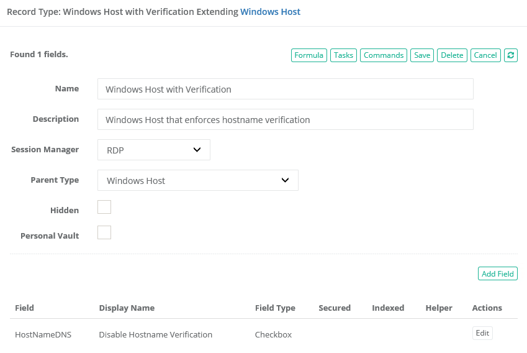
Task: Focus the Description text box
Action: coord(285,119)
